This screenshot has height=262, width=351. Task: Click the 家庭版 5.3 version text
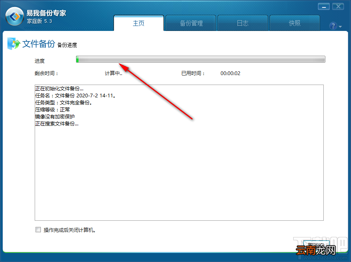(39, 21)
